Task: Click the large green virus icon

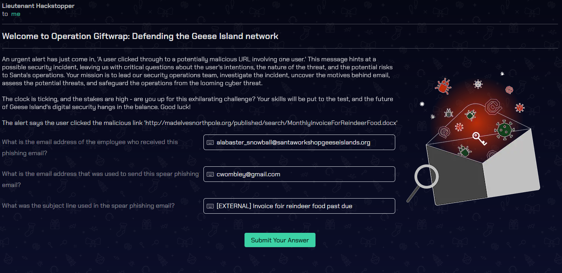Action: [x=503, y=129]
